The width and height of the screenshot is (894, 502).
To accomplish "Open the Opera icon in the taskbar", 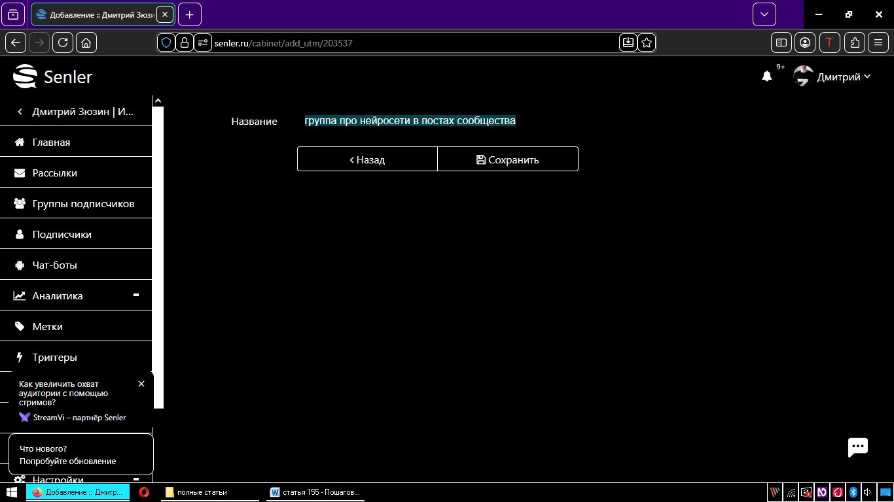I will pyautogui.click(x=143, y=492).
